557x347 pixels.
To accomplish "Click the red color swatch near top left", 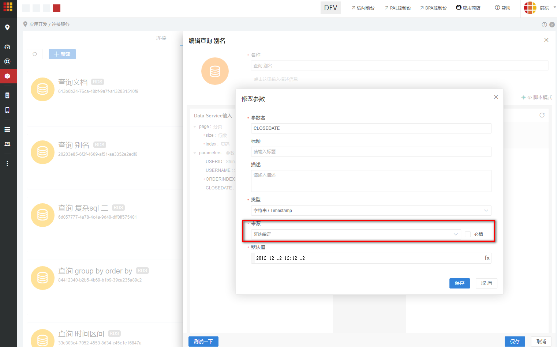I will pos(56,7).
